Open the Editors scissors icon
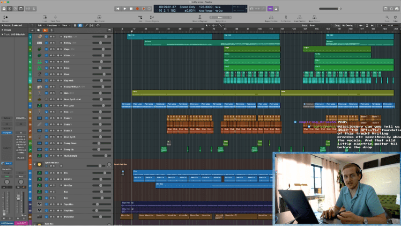The width and height of the screenshot is (401, 226). pyautogui.click(x=34, y=9)
